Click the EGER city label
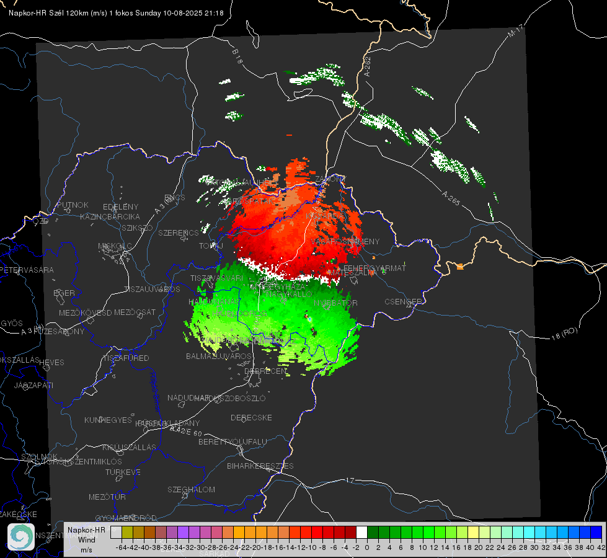Screen dimensions: 607x558 [x=64, y=293]
